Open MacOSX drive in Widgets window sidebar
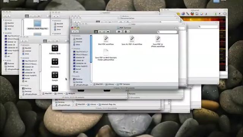 tap(27, 48)
